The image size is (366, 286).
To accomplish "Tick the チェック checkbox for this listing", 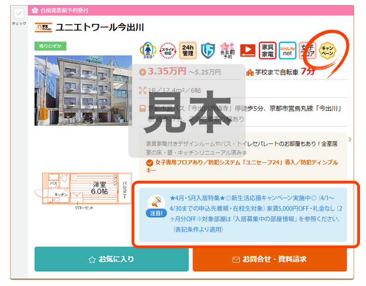I will [19, 13].
